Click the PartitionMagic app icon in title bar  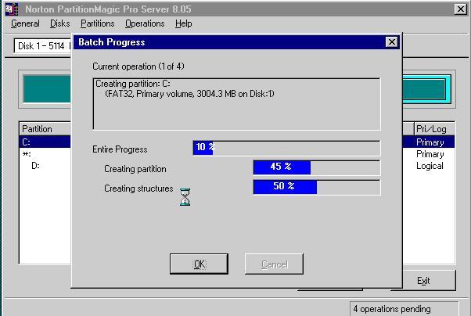12,9
